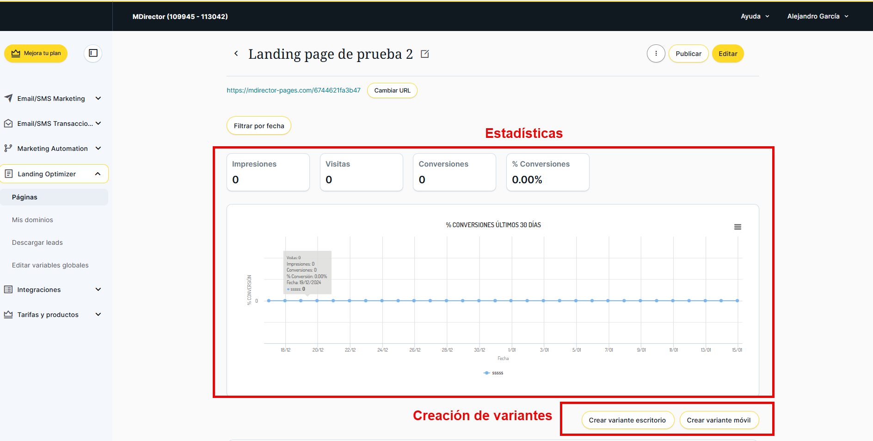Click the Email/SMS Marketing paper plane icon

pos(8,98)
